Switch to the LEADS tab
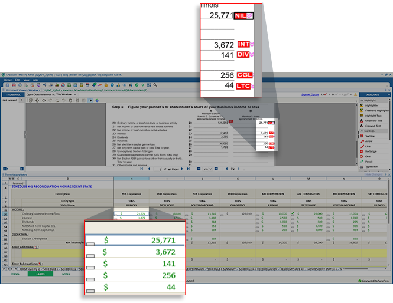 pos(40,274)
